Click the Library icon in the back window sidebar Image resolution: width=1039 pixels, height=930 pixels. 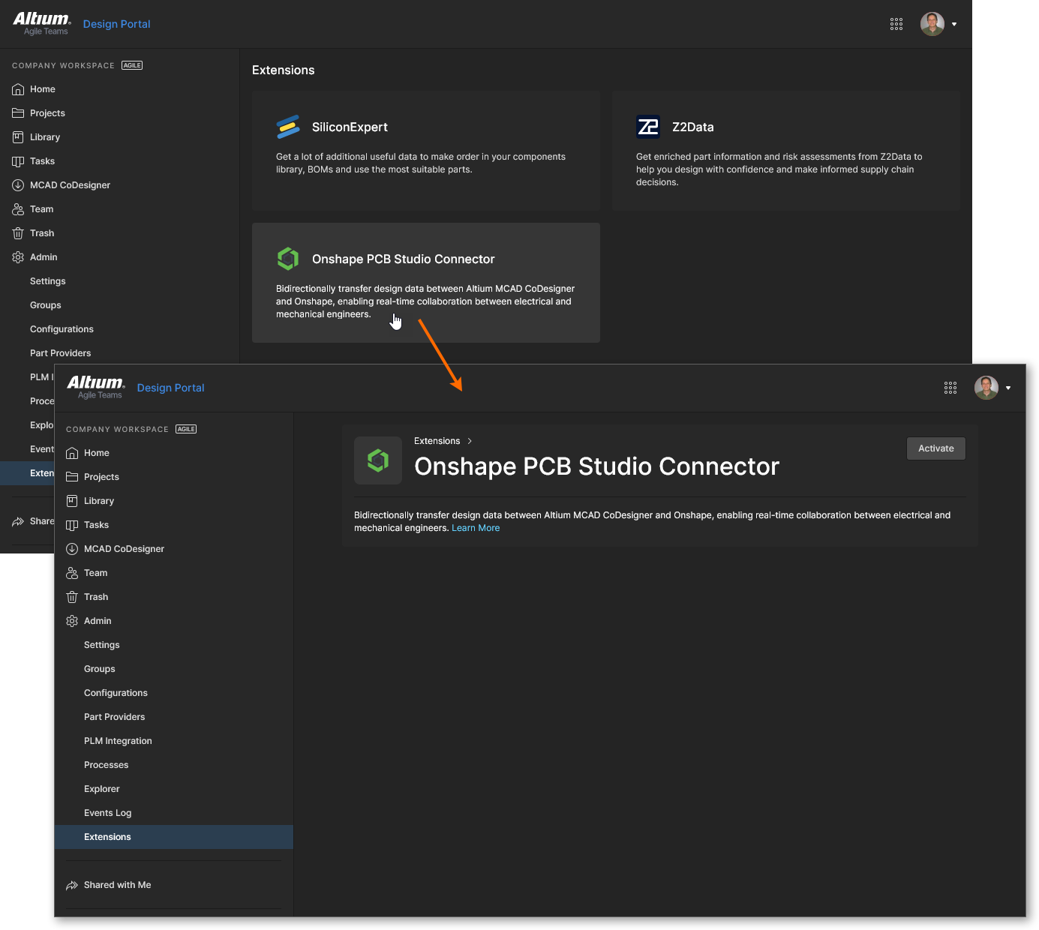coord(18,137)
